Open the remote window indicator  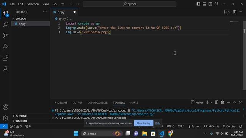4,126
